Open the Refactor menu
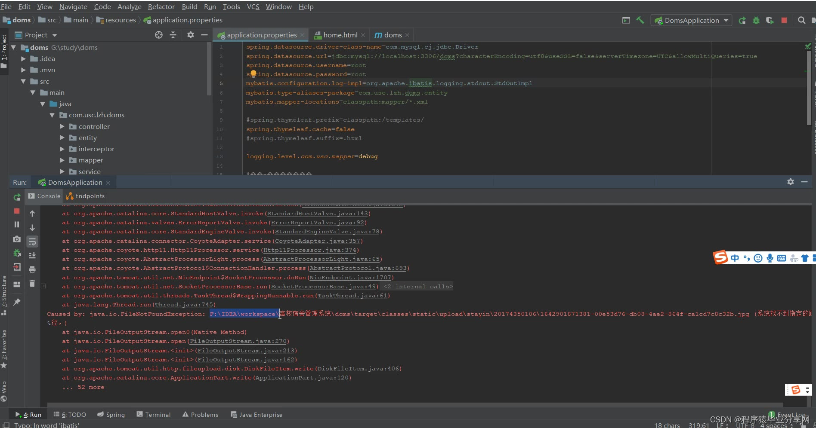 coord(161,7)
